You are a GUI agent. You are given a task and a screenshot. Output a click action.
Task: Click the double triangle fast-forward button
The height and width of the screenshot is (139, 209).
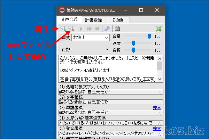[89, 28]
